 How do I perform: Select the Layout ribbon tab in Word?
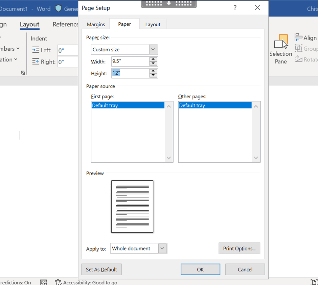pyautogui.click(x=30, y=25)
